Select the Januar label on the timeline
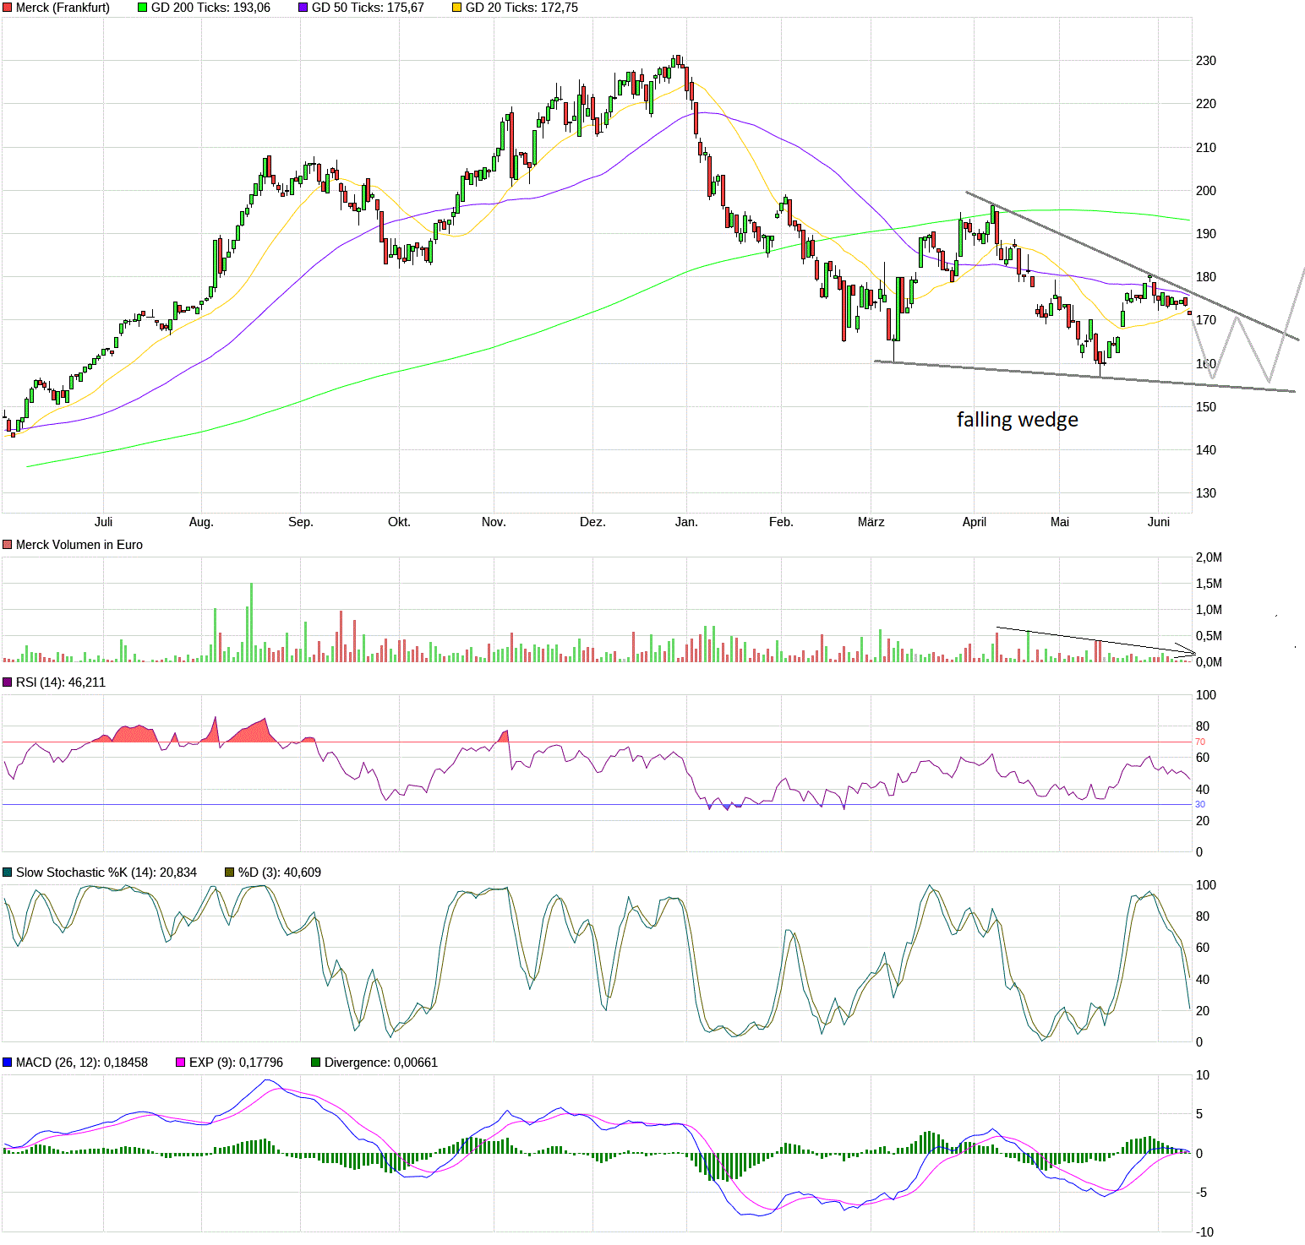The image size is (1305, 1245). coord(686,522)
